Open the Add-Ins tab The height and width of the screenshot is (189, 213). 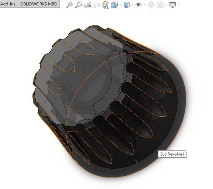(x=9, y=4)
